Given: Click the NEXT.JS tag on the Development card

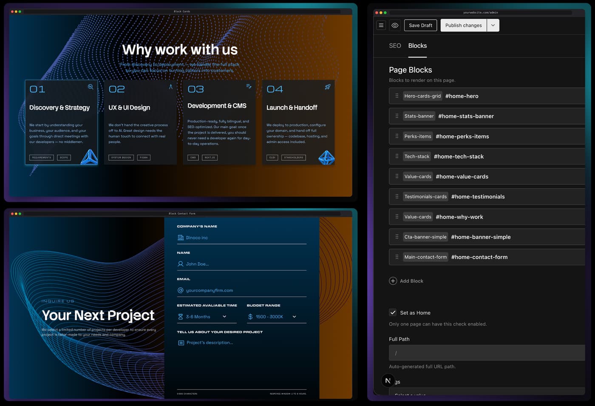Looking at the screenshot, I should click(x=210, y=157).
